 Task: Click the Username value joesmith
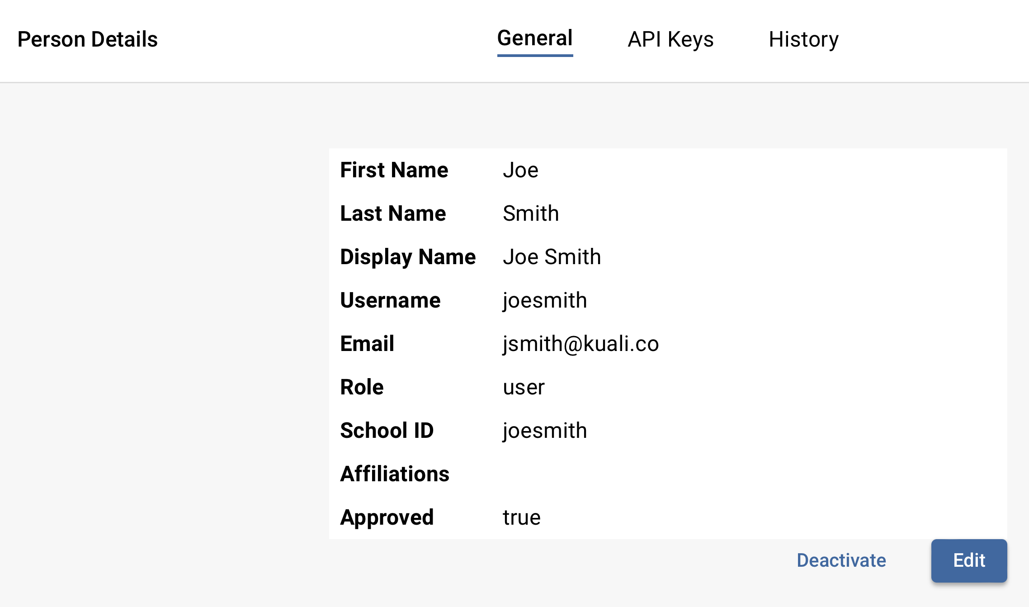(x=544, y=300)
